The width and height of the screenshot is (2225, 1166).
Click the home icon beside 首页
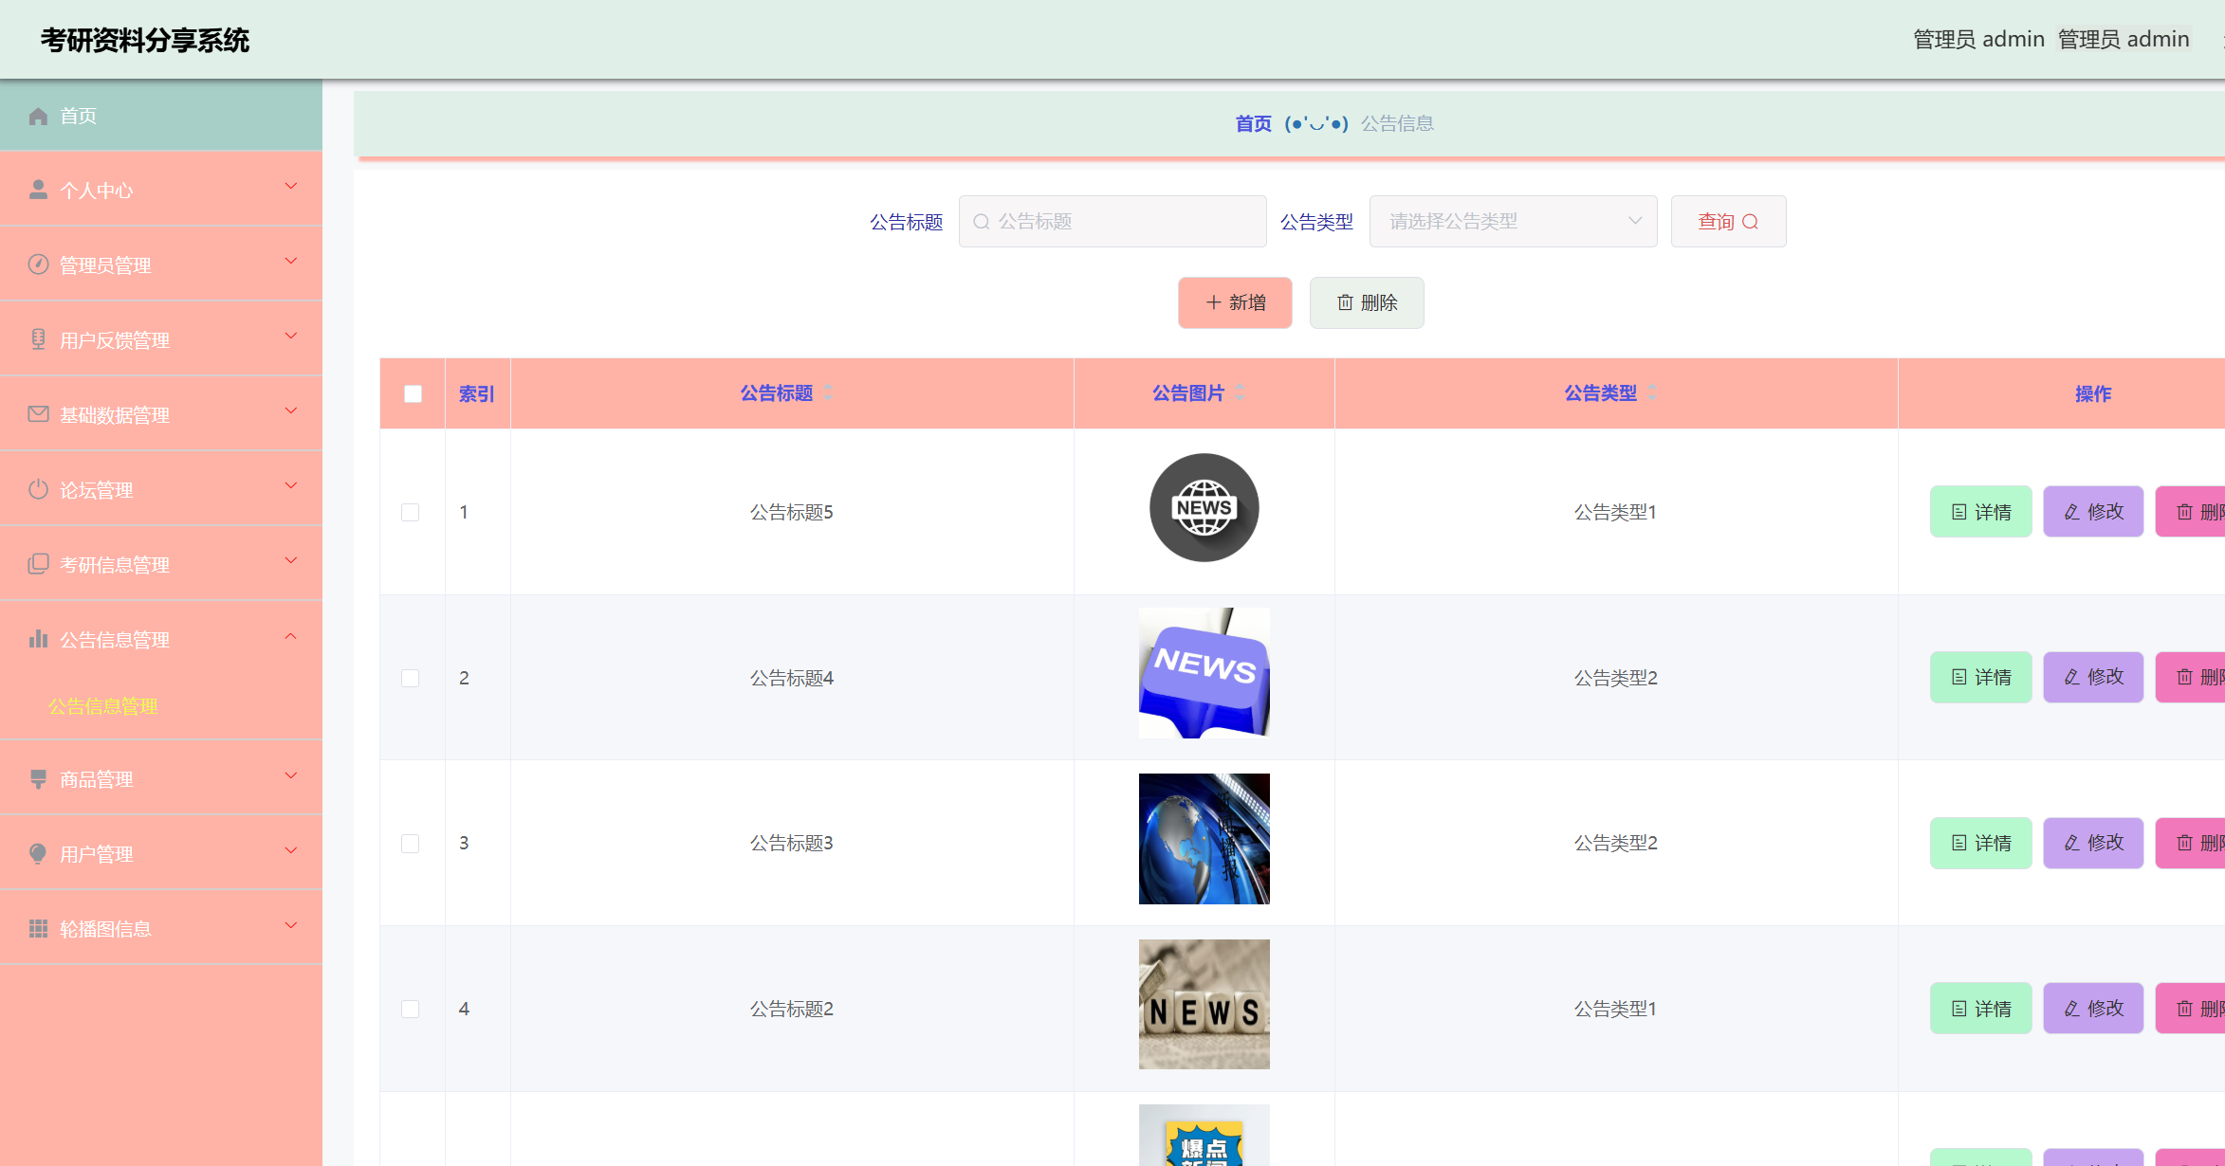coord(39,115)
